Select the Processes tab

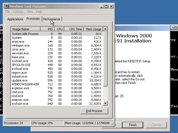(33, 19)
